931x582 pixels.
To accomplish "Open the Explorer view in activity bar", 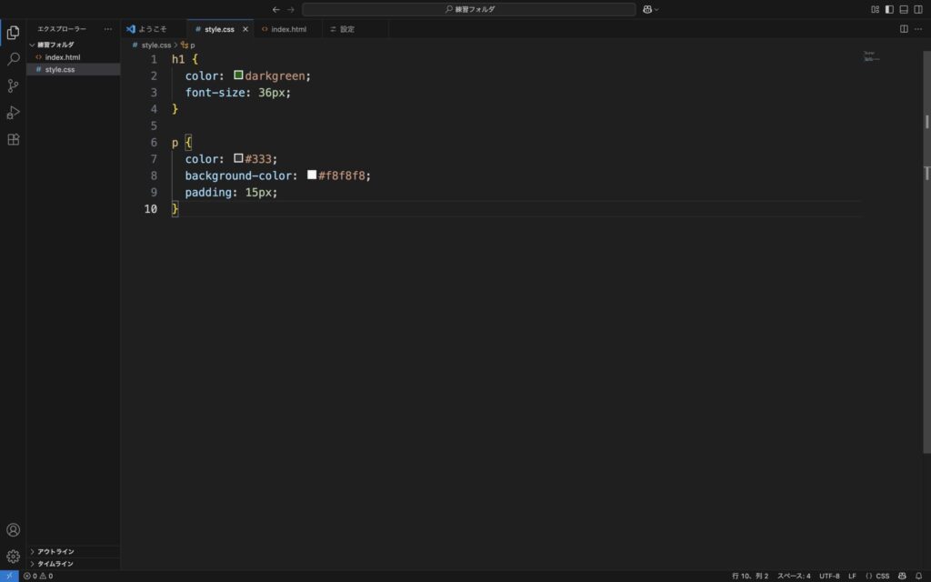I will click(x=13, y=32).
